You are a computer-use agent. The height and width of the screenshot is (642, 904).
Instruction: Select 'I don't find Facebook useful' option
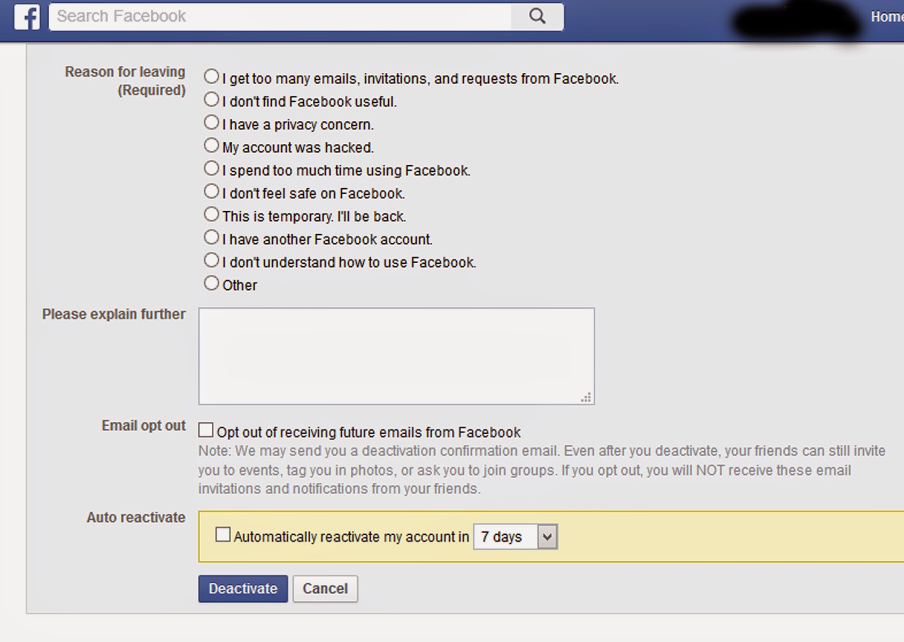(211, 99)
